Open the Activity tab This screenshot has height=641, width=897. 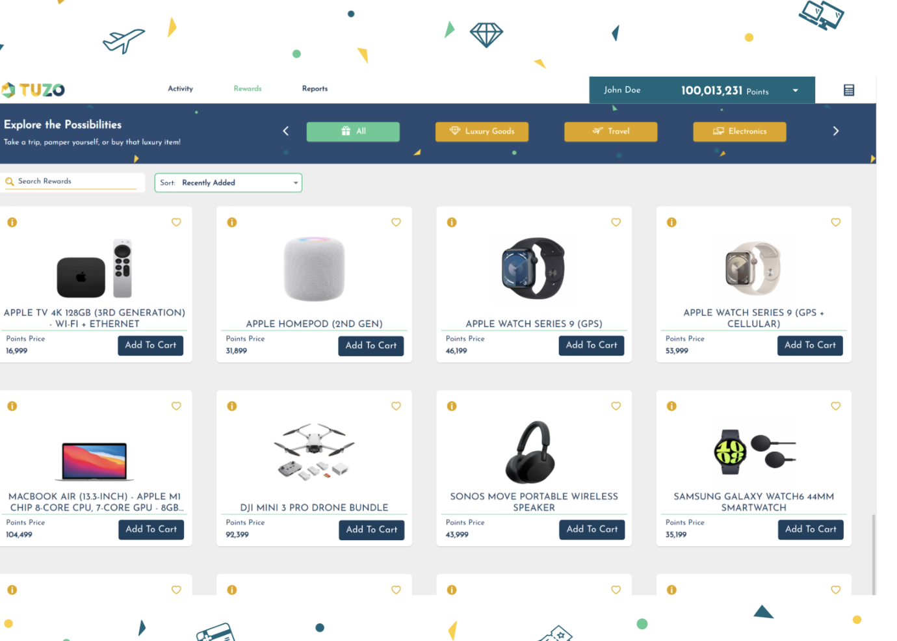[x=181, y=88]
